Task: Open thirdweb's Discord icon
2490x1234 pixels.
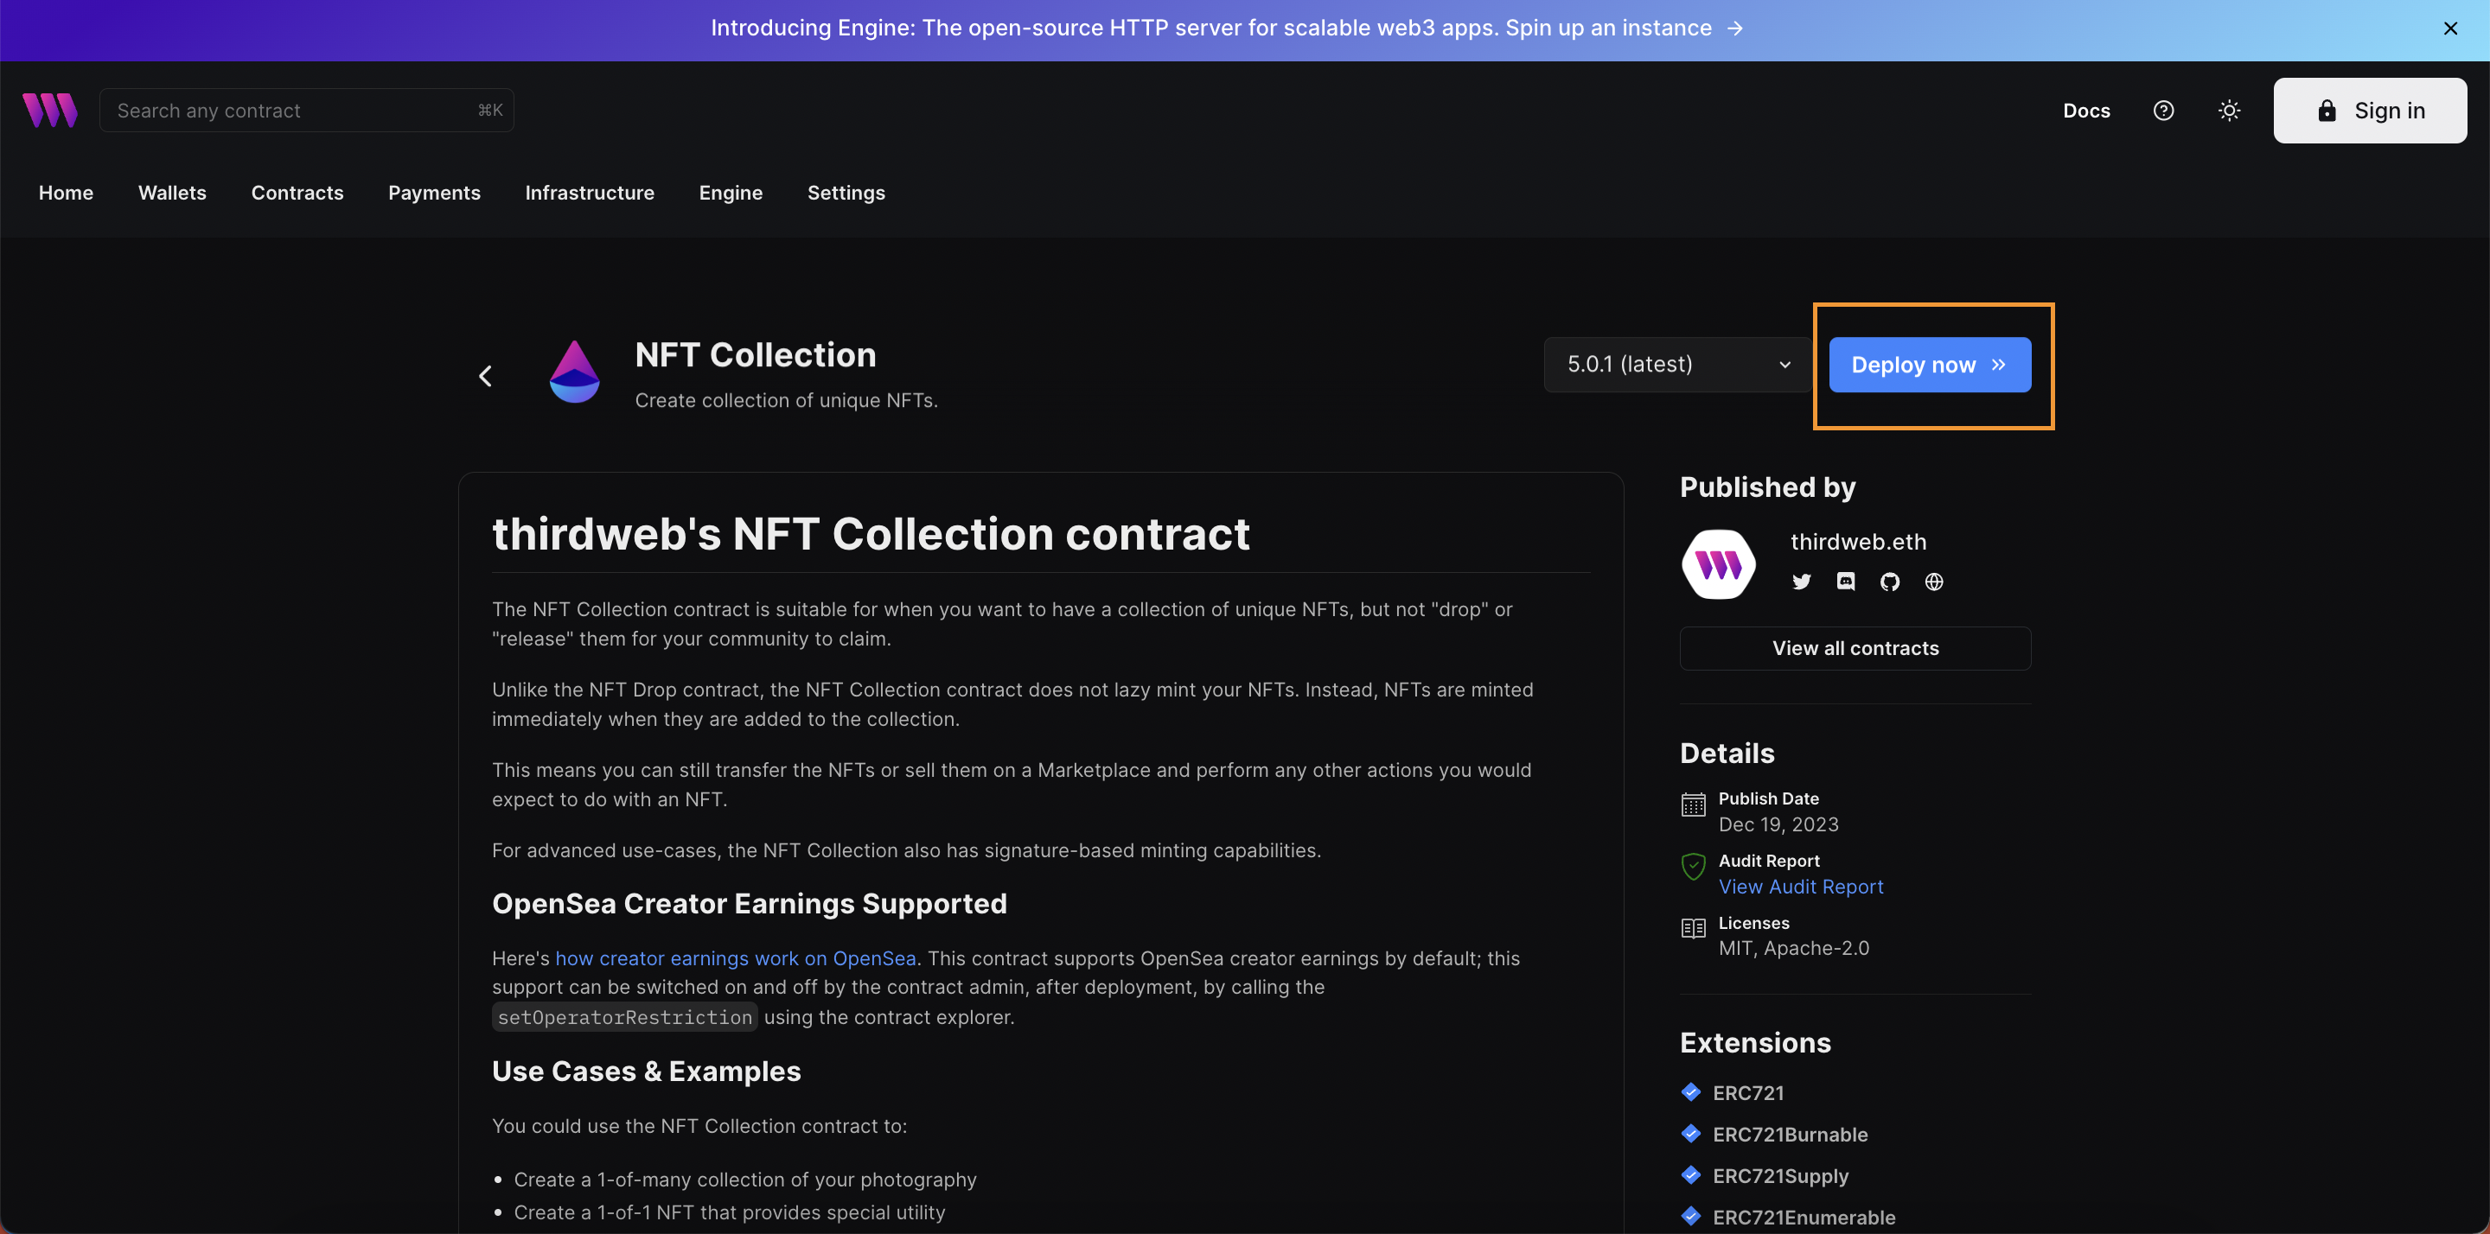Action: (x=1845, y=582)
